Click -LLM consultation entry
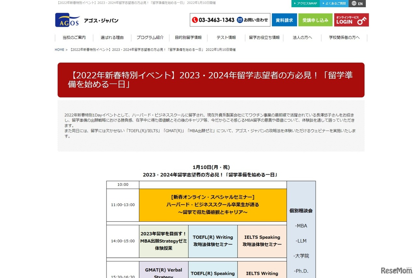 point(301,241)
